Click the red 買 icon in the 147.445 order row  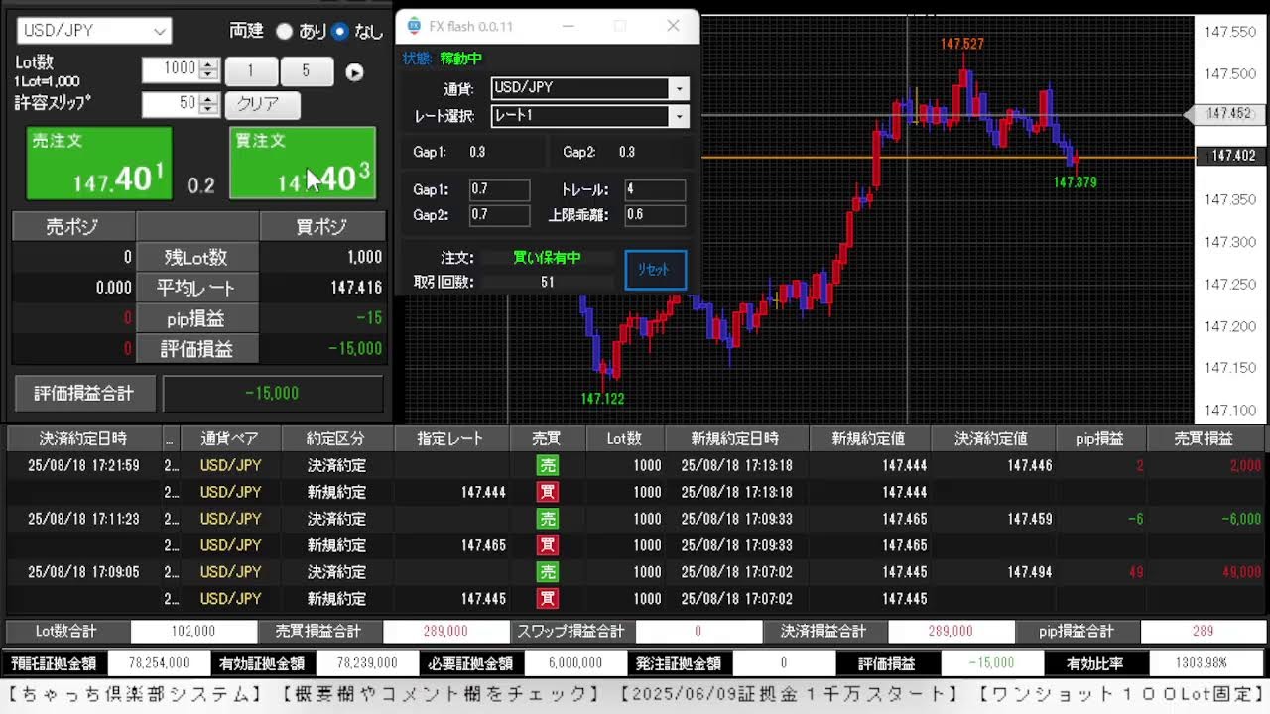[x=548, y=599]
